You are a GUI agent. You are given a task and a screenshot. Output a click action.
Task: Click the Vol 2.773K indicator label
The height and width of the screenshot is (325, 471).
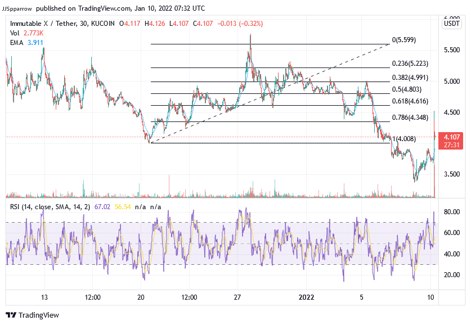pos(26,33)
